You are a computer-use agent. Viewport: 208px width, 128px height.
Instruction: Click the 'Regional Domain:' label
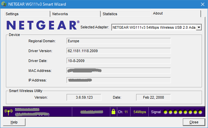(x=42, y=41)
